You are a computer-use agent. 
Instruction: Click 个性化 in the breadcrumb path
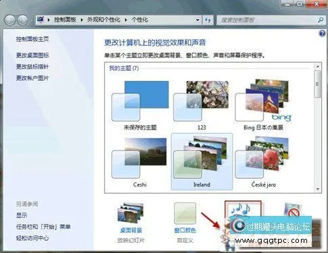point(139,20)
